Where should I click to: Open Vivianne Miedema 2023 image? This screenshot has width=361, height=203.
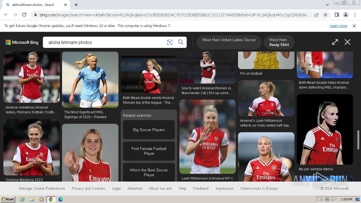32,147
